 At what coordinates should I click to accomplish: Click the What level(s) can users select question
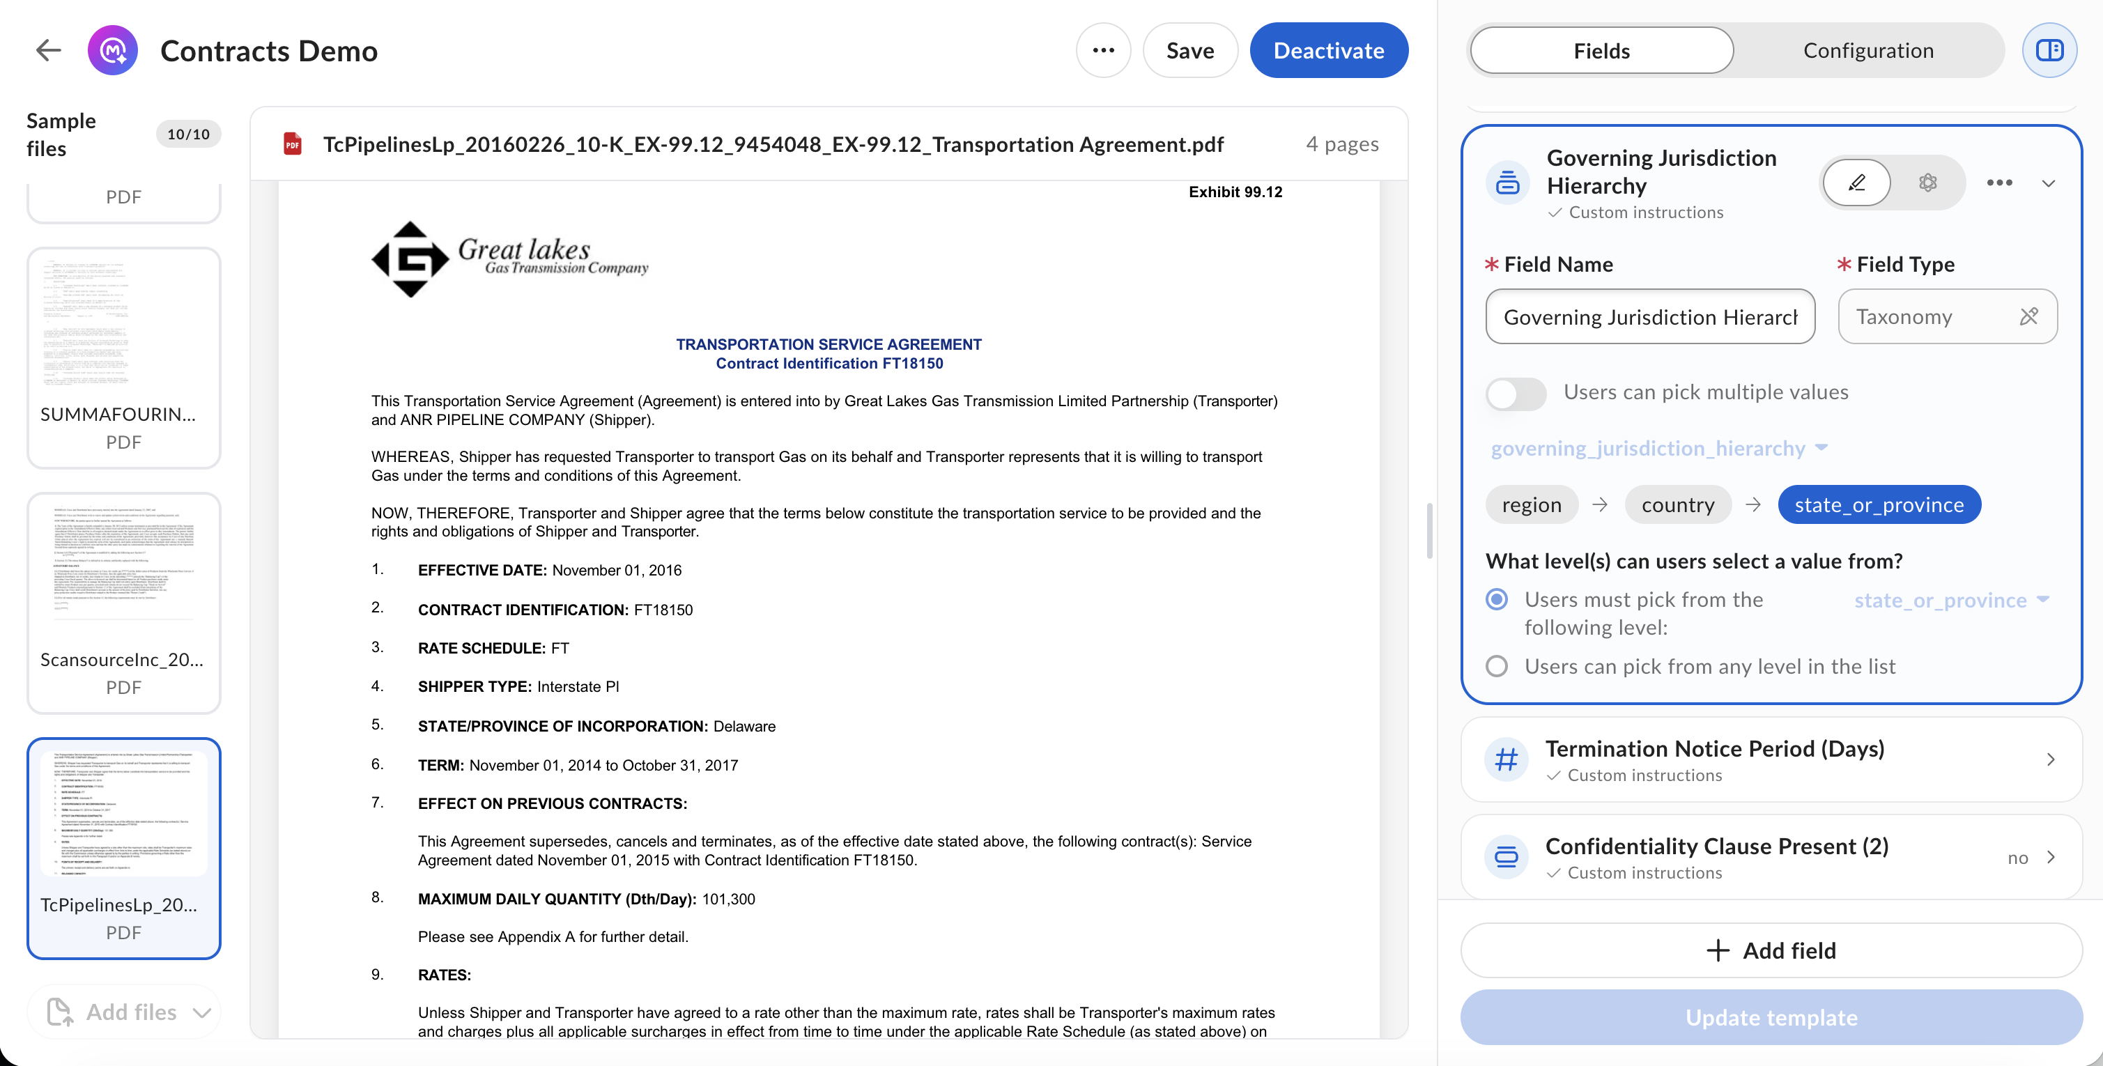click(1694, 562)
